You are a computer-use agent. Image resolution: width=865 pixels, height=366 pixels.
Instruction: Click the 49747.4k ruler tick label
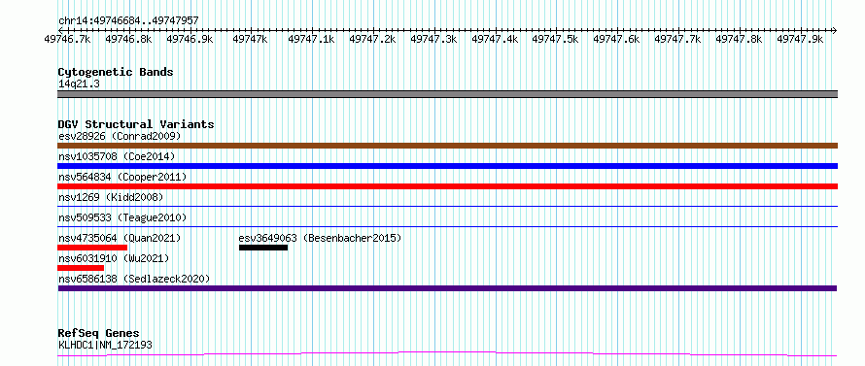point(495,39)
